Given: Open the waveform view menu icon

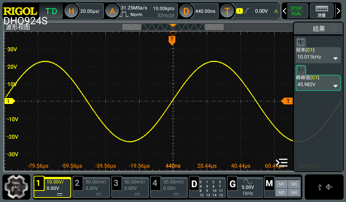Looking at the screenshot, I should click(x=281, y=163).
